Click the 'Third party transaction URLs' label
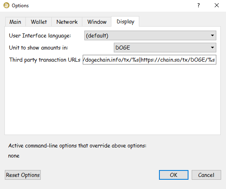 [45, 60]
